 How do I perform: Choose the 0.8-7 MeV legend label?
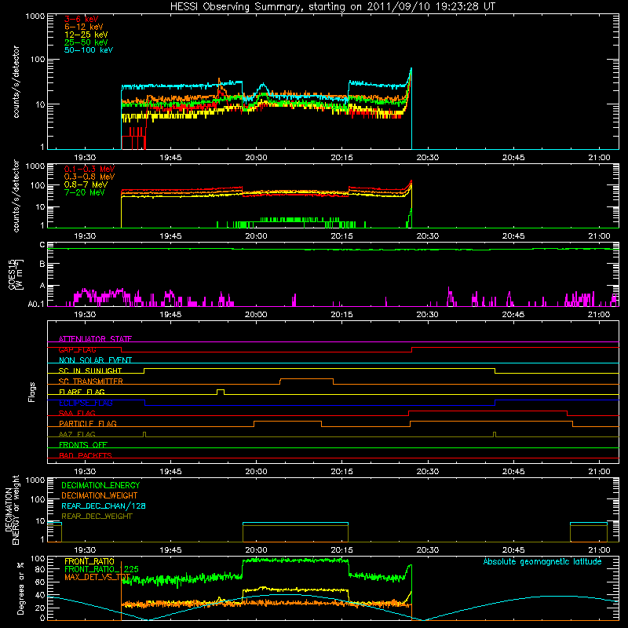(x=86, y=184)
